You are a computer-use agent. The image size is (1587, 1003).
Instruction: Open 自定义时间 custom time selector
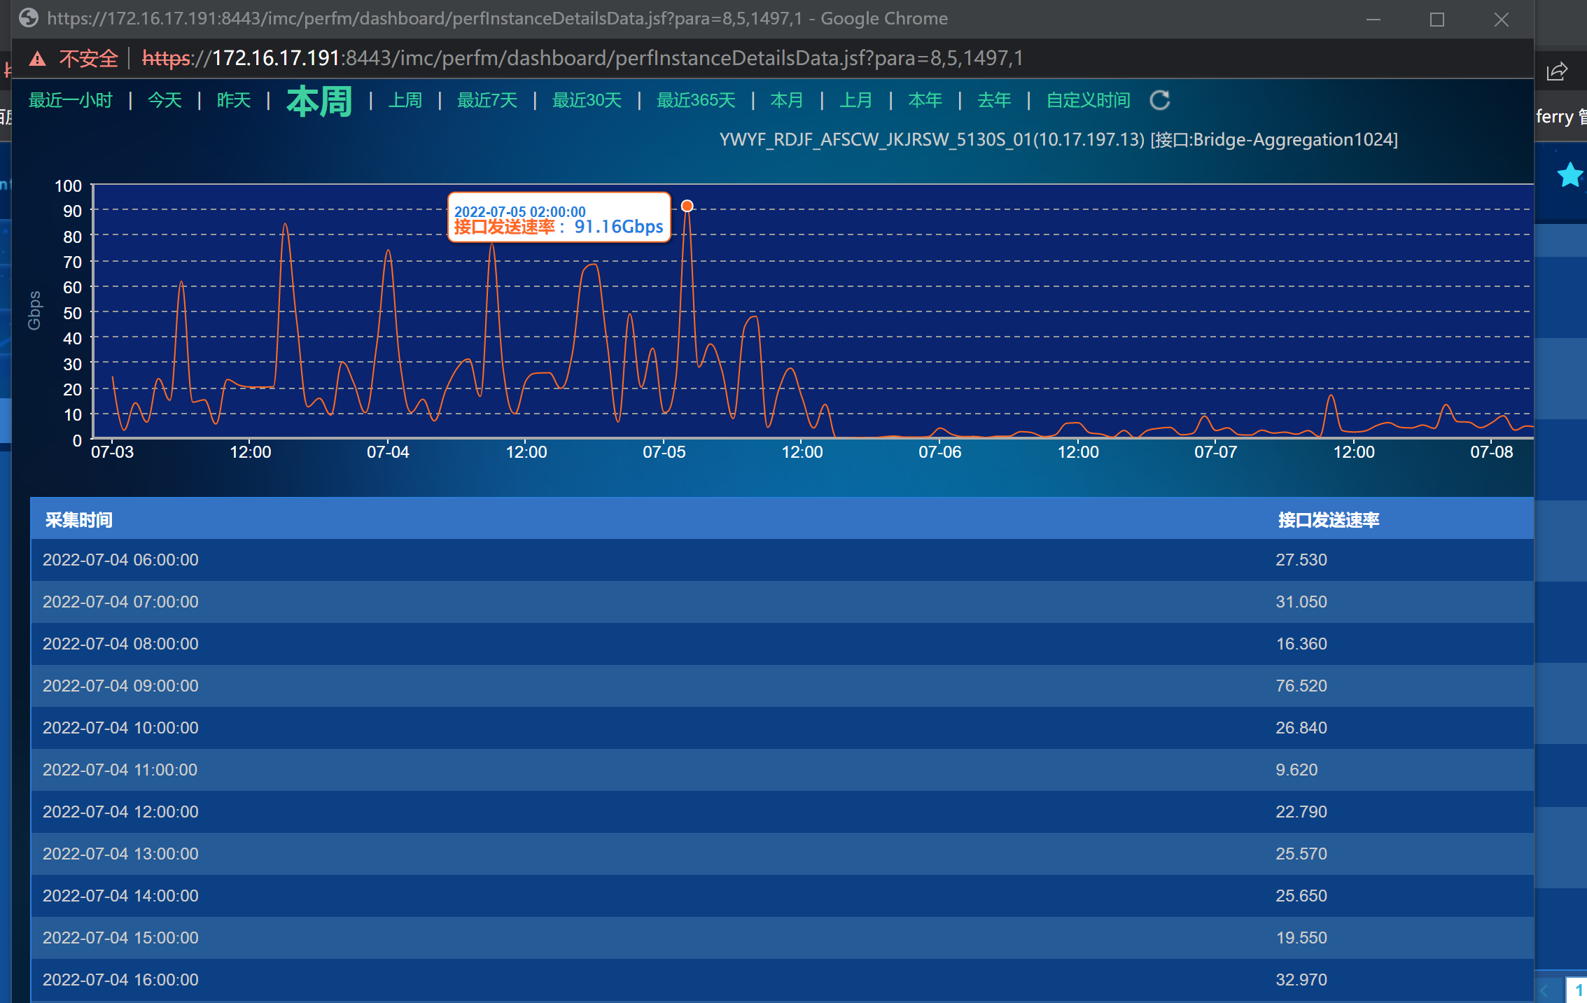pos(1088,100)
